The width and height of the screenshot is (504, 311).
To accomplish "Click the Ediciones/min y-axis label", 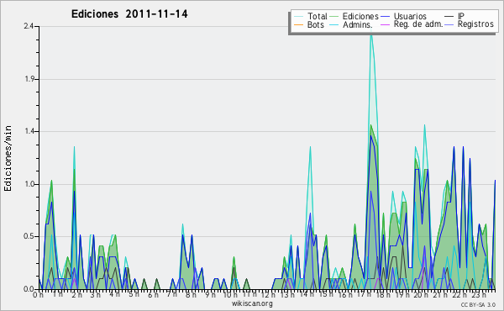I will (8, 158).
